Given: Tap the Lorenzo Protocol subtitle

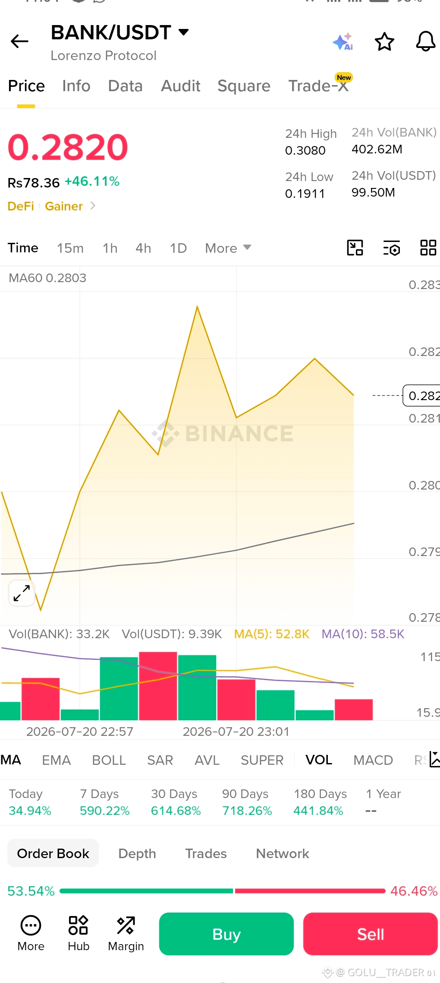Looking at the screenshot, I should point(104,55).
